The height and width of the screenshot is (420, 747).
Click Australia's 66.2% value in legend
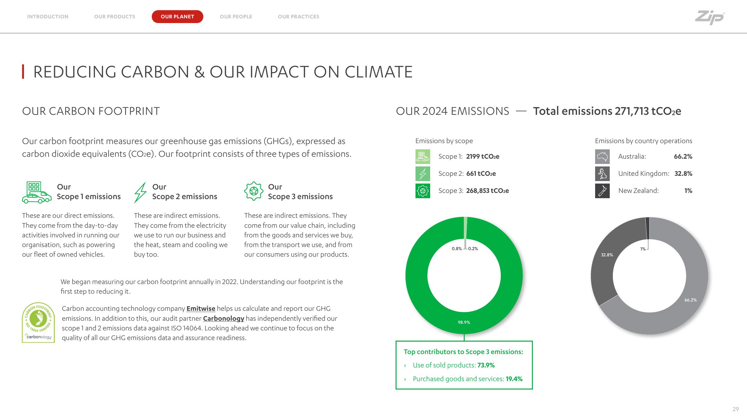click(x=683, y=156)
